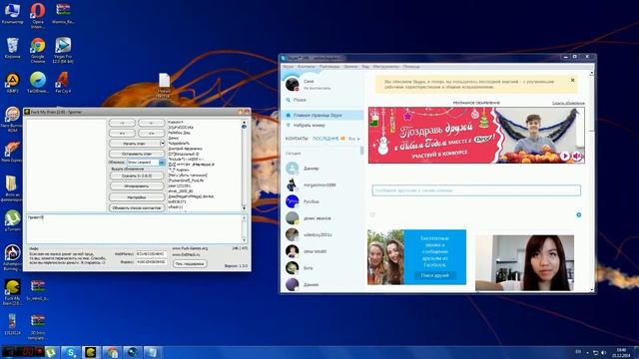Image resolution: width=639 pixels, height=359 pixels.
Task: Select the Компьютер desktop icon
Action: [13, 13]
